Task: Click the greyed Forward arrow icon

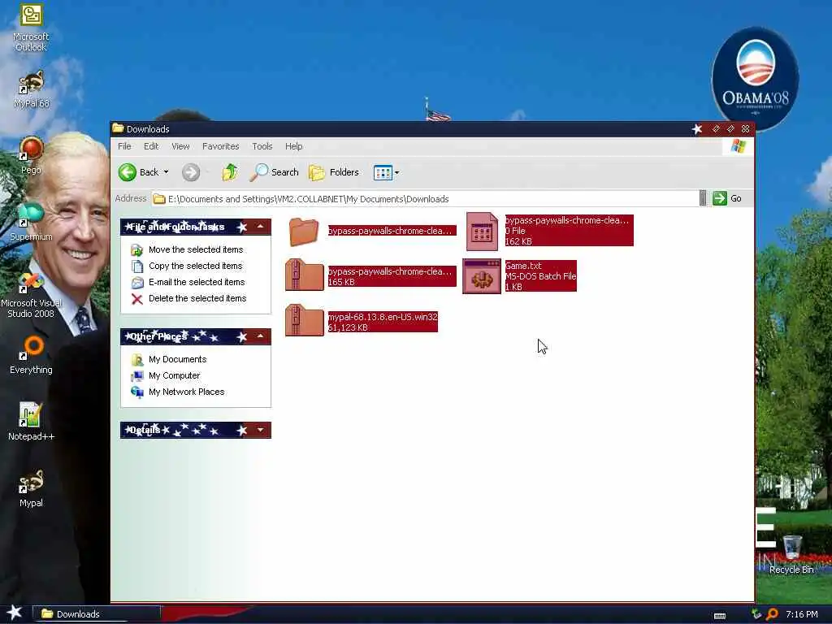Action: (191, 172)
